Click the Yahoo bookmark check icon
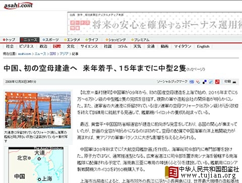This screenshot has width=242, height=183. [x=198, y=82]
